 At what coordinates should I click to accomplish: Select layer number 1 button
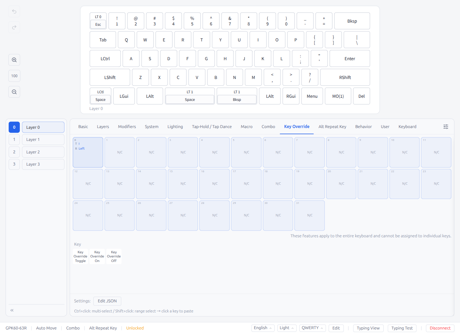coord(14,140)
